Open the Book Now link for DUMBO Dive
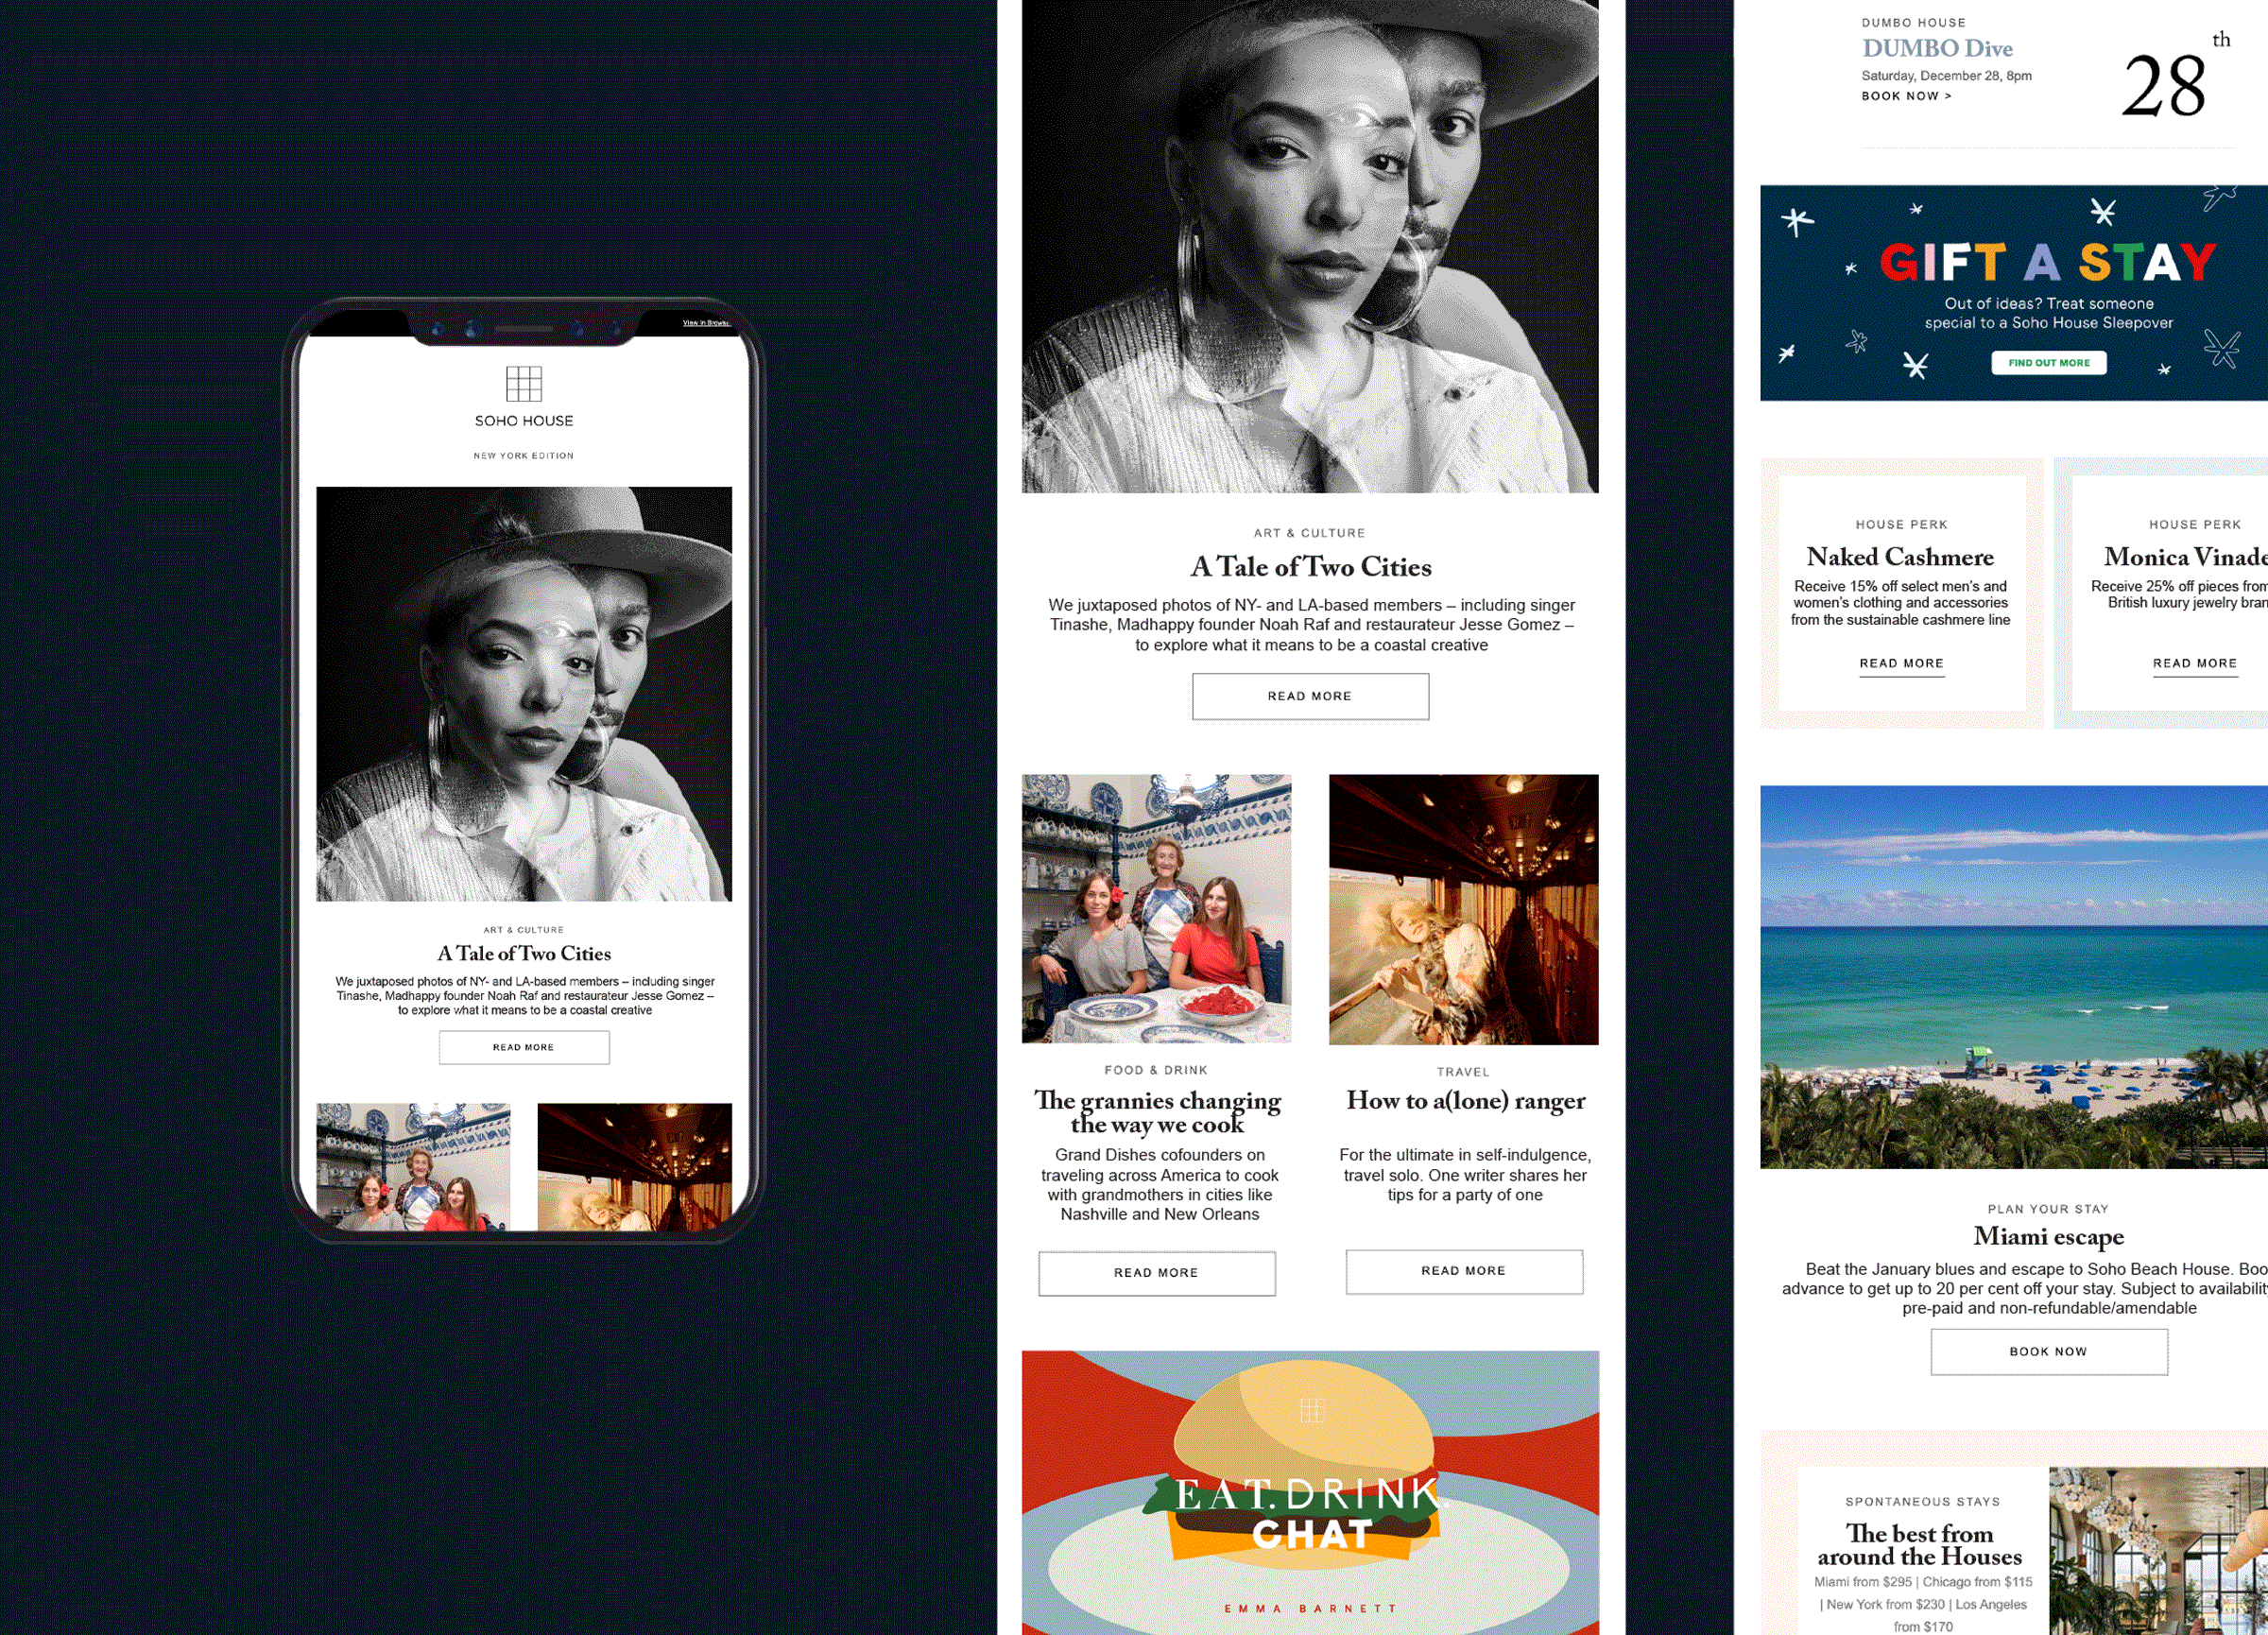2268x1635 pixels. point(1905,96)
